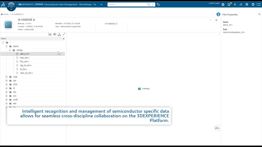The width and height of the screenshot is (262, 147).
Task: Click the fullscreen collapse arrows icon
Action: (259, 5)
